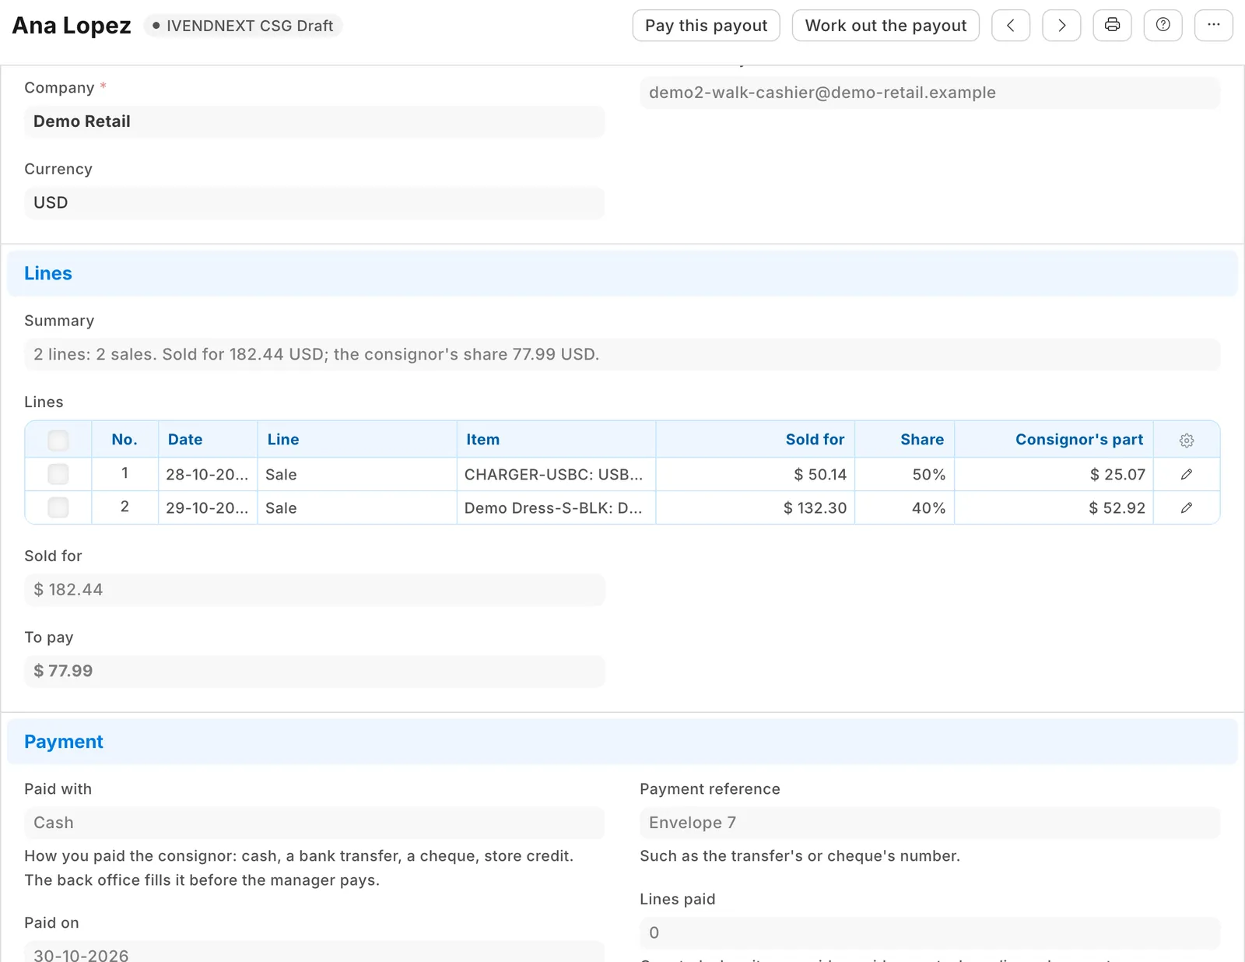Click the To pay $ 77.99 field

[x=314, y=671]
